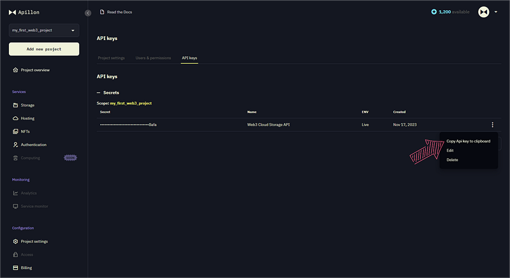The image size is (510, 278).
Task: Click the Storage folder icon
Action: click(x=15, y=105)
